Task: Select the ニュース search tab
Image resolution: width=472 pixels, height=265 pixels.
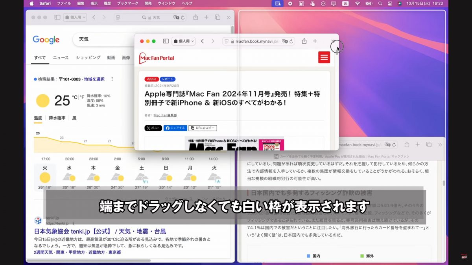Action: pyautogui.click(x=61, y=58)
